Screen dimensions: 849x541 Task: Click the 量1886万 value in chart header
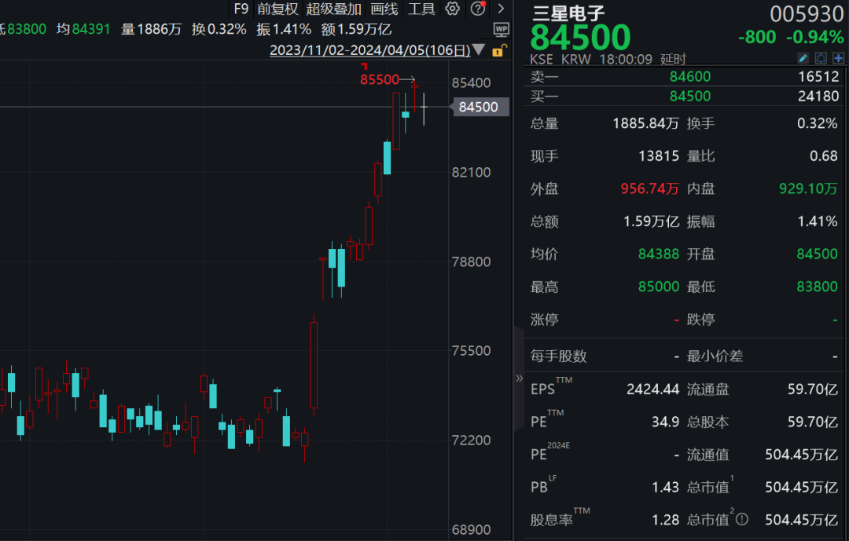(151, 29)
